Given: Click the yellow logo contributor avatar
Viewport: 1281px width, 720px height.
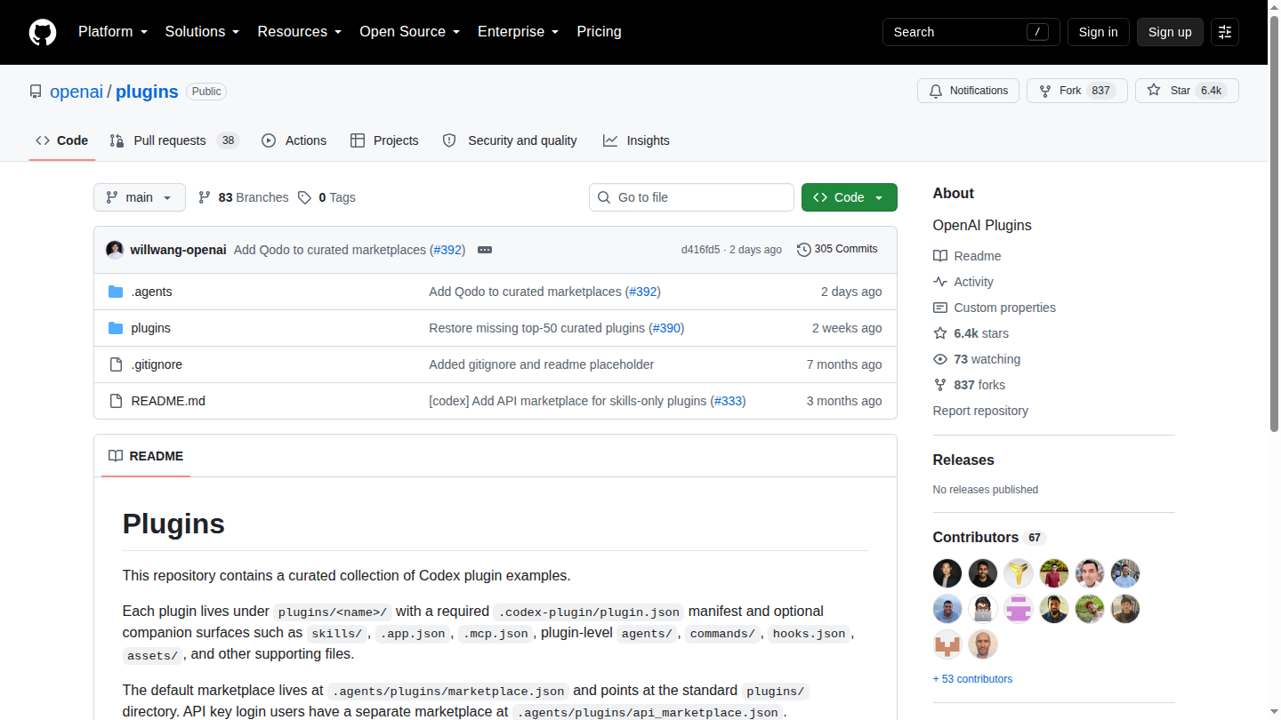Looking at the screenshot, I should (x=1019, y=573).
